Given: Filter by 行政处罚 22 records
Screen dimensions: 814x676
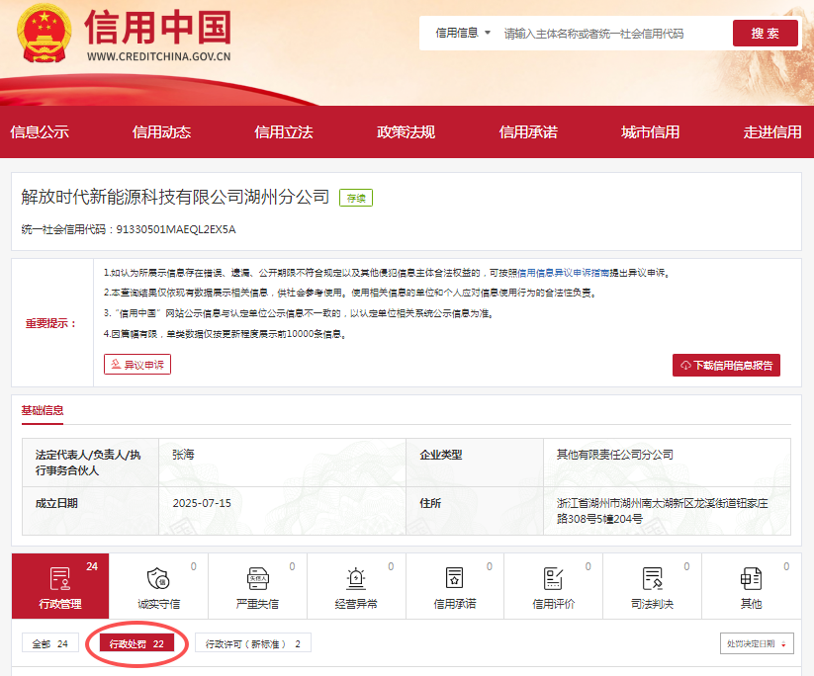Looking at the screenshot, I should (136, 643).
